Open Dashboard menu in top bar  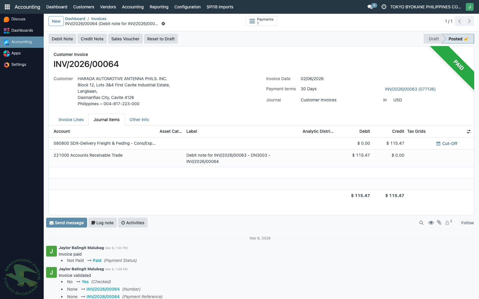pos(57,7)
